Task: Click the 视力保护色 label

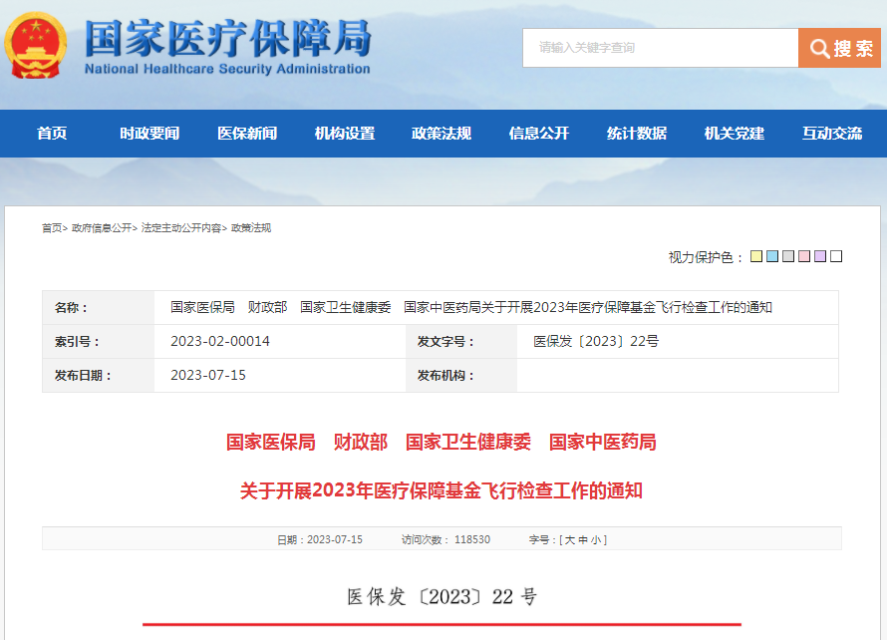Action: pos(705,257)
